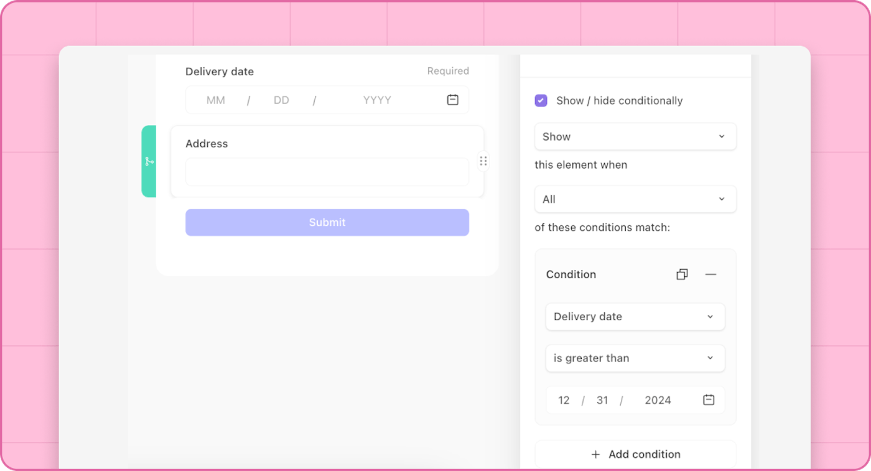The height and width of the screenshot is (471, 871).
Task: Edit the condition month value 12
Action: (564, 401)
